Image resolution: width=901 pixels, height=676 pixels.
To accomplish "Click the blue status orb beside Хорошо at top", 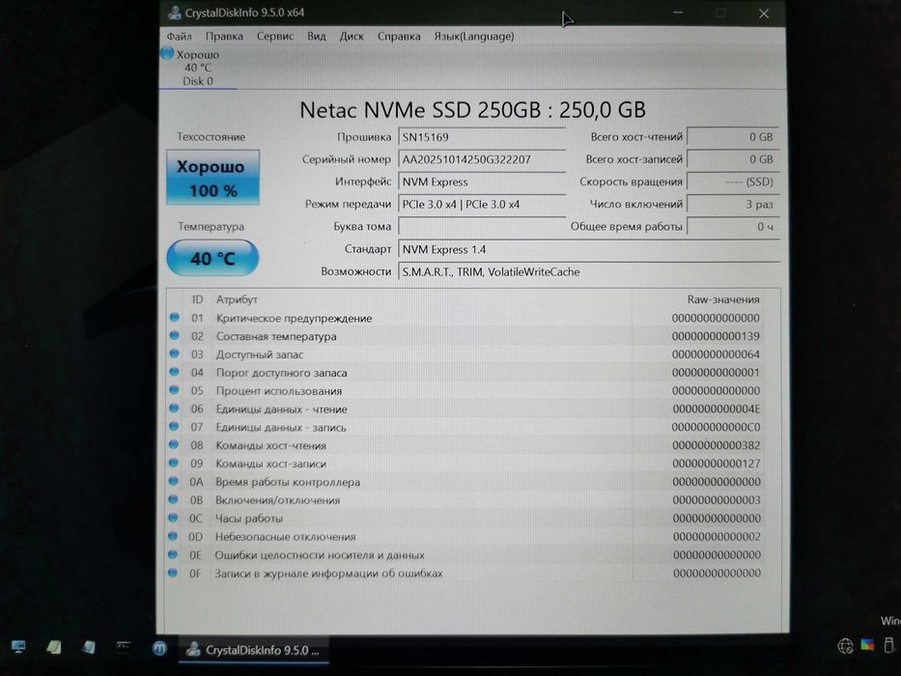I will pyautogui.click(x=167, y=53).
